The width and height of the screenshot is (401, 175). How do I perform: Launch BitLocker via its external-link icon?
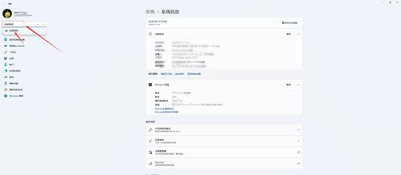(x=298, y=164)
